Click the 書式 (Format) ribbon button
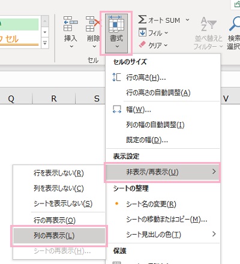 coord(116,33)
